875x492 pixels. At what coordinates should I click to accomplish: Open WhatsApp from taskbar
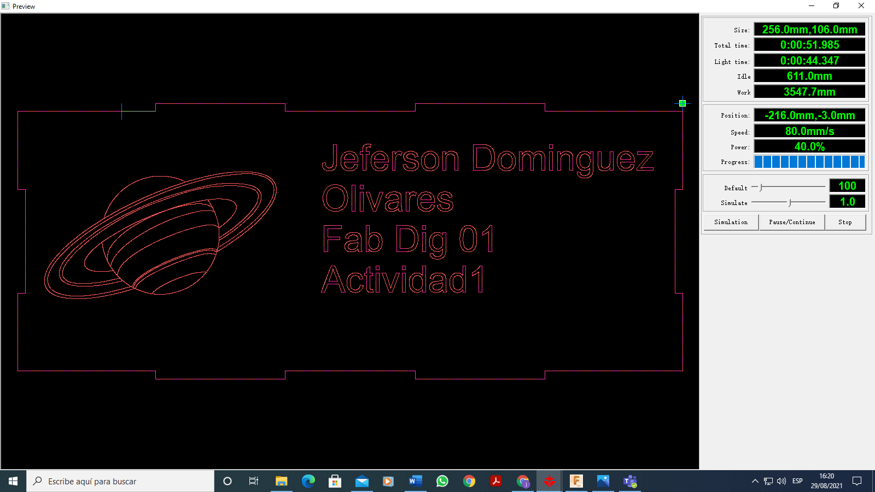(442, 481)
